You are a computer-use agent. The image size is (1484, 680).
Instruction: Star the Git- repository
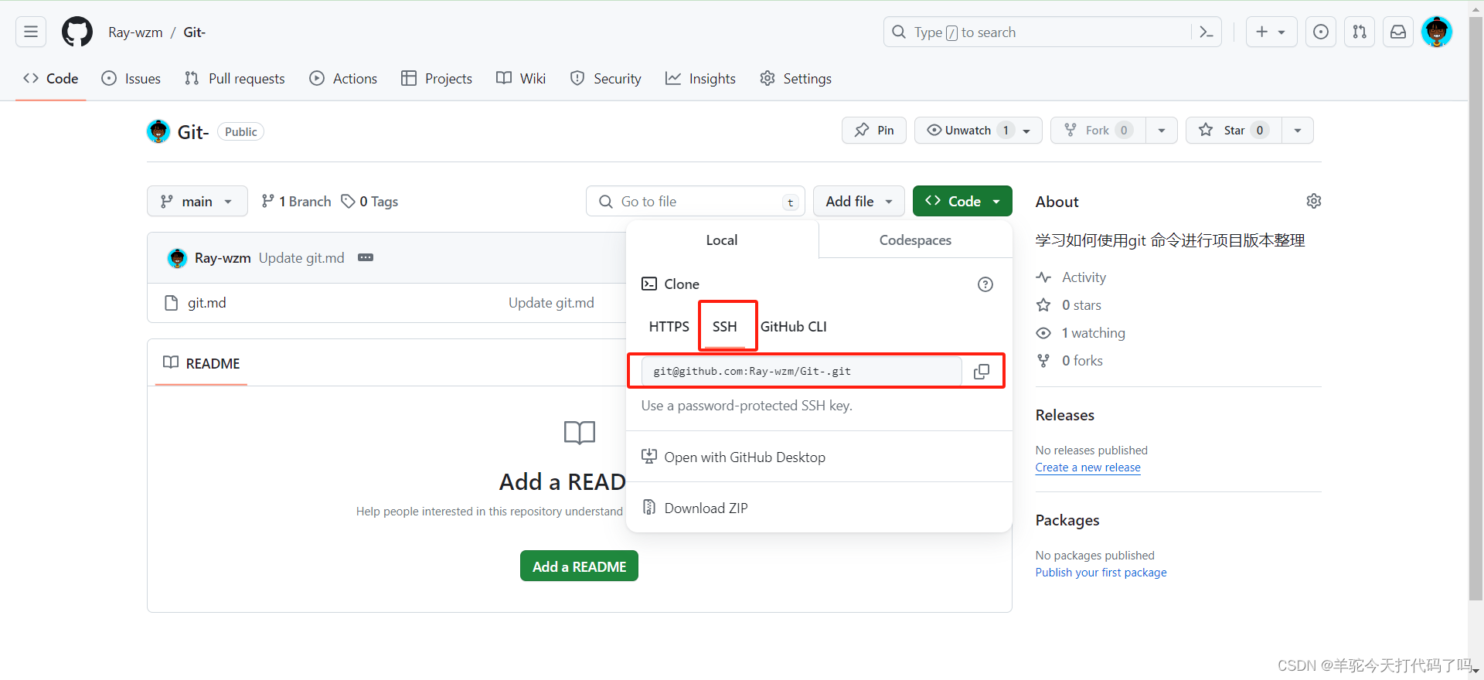click(x=1234, y=130)
